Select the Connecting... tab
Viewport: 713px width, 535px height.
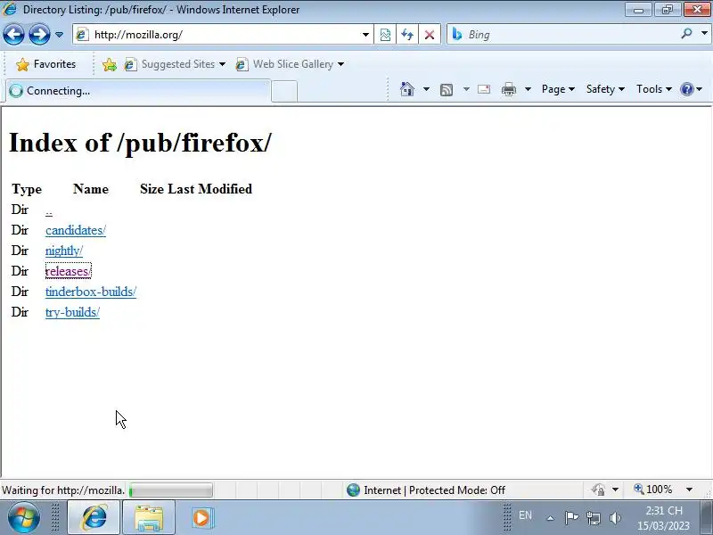coord(138,91)
